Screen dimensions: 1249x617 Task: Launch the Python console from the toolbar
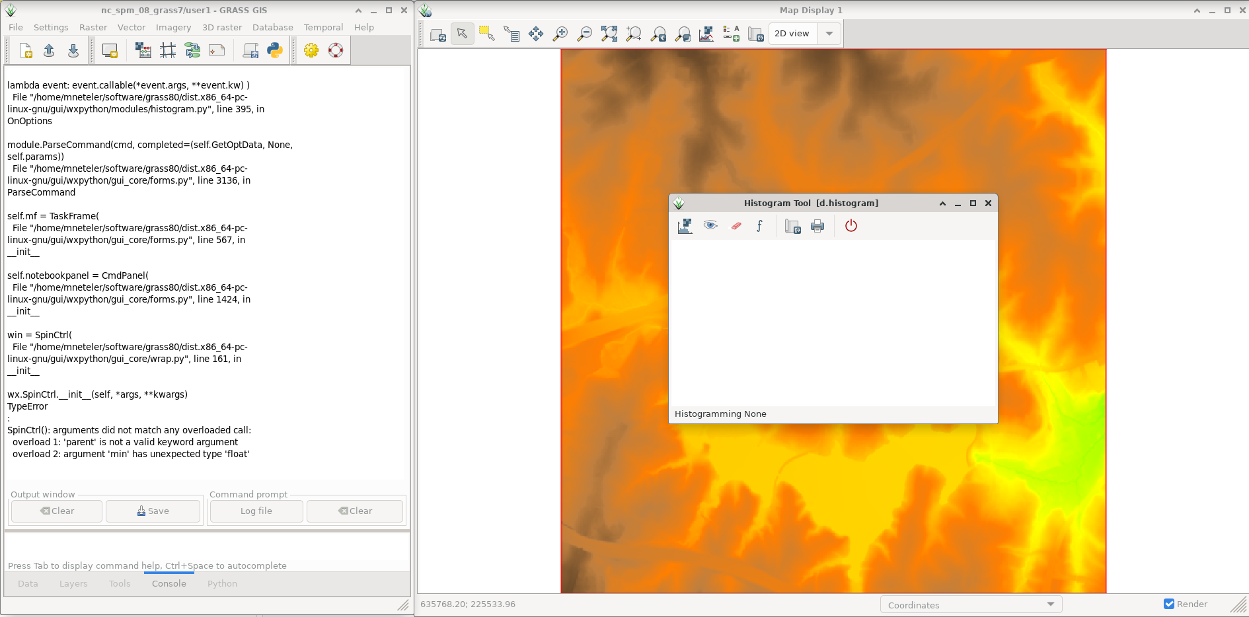pyautogui.click(x=275, y=50)
